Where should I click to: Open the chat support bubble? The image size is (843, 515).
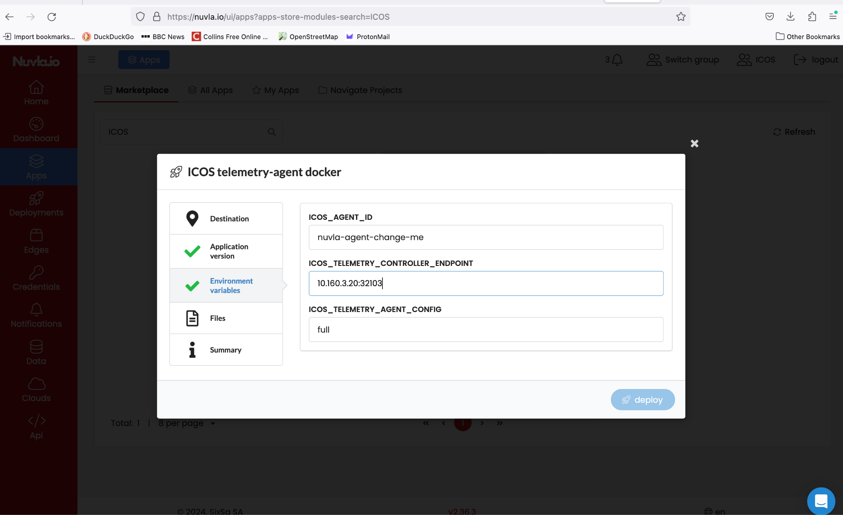click(821, 501)
